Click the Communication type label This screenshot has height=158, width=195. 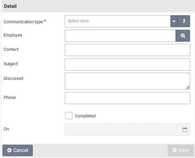pos(23,22)
